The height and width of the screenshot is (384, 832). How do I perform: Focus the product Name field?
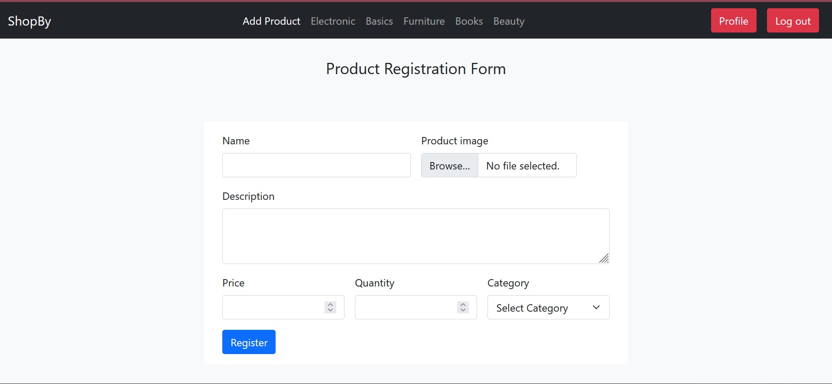click(316, 165)
